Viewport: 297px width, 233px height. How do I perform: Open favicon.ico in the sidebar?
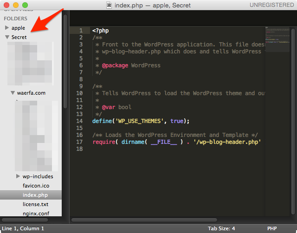[x=36, y=186]
